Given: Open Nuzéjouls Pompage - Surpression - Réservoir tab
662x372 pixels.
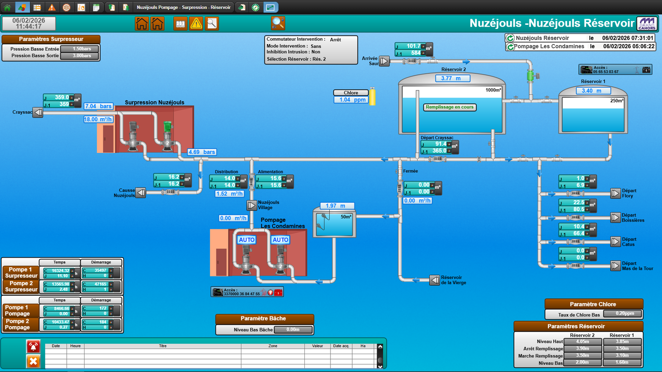Looking at the screenshot, I should click(183, 7).
